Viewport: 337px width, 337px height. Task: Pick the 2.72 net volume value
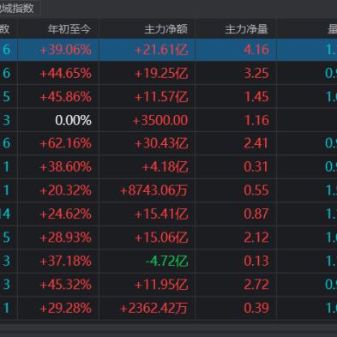pos(256,285)
